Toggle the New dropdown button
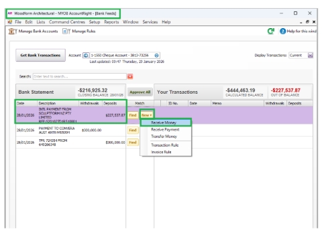Screen dimensions: 322x241 click(147, 115)
